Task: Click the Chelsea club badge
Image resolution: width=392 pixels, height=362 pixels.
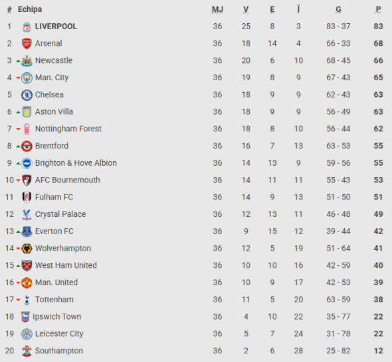Action: click(27, 95)
